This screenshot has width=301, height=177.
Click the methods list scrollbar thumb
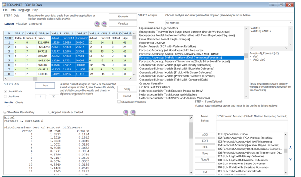point(246,56)
